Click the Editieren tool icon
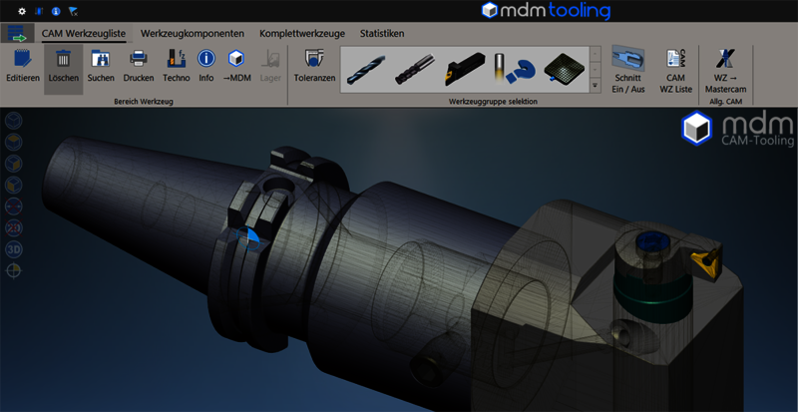Image resolution: width=798 pixels, height=412 pixels. [22, 66]
